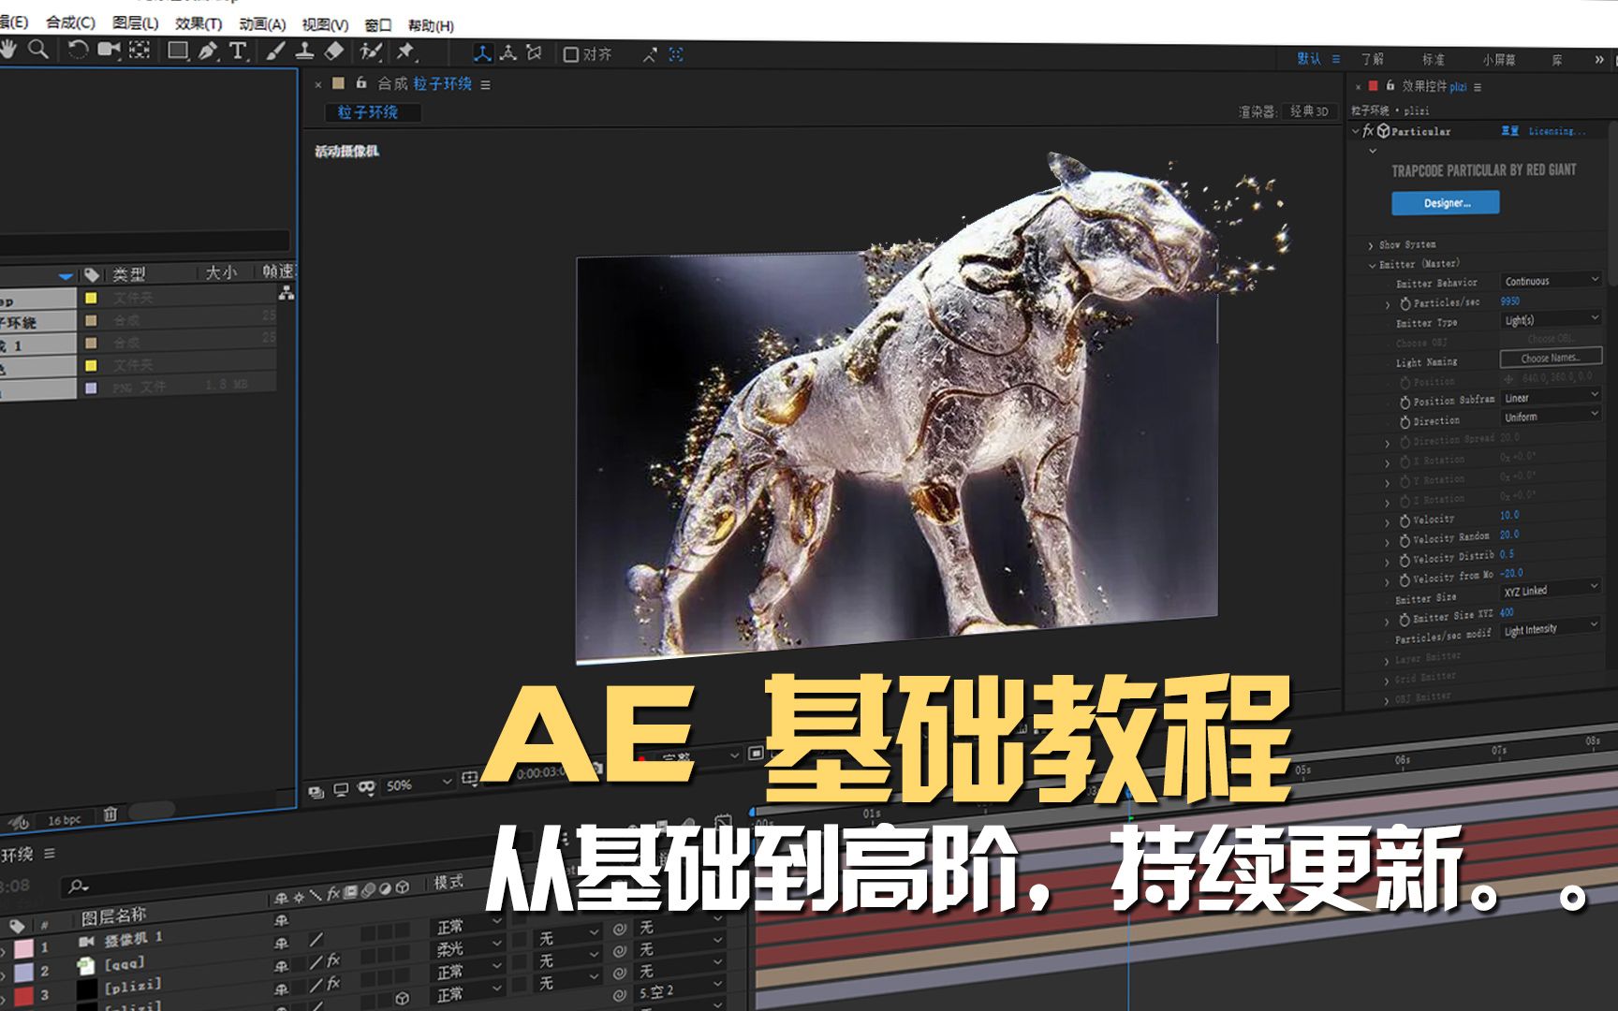Open the composition panel menu icon
The width and height of the screenshot is (1618, 1011).
[x=485, y=84]
